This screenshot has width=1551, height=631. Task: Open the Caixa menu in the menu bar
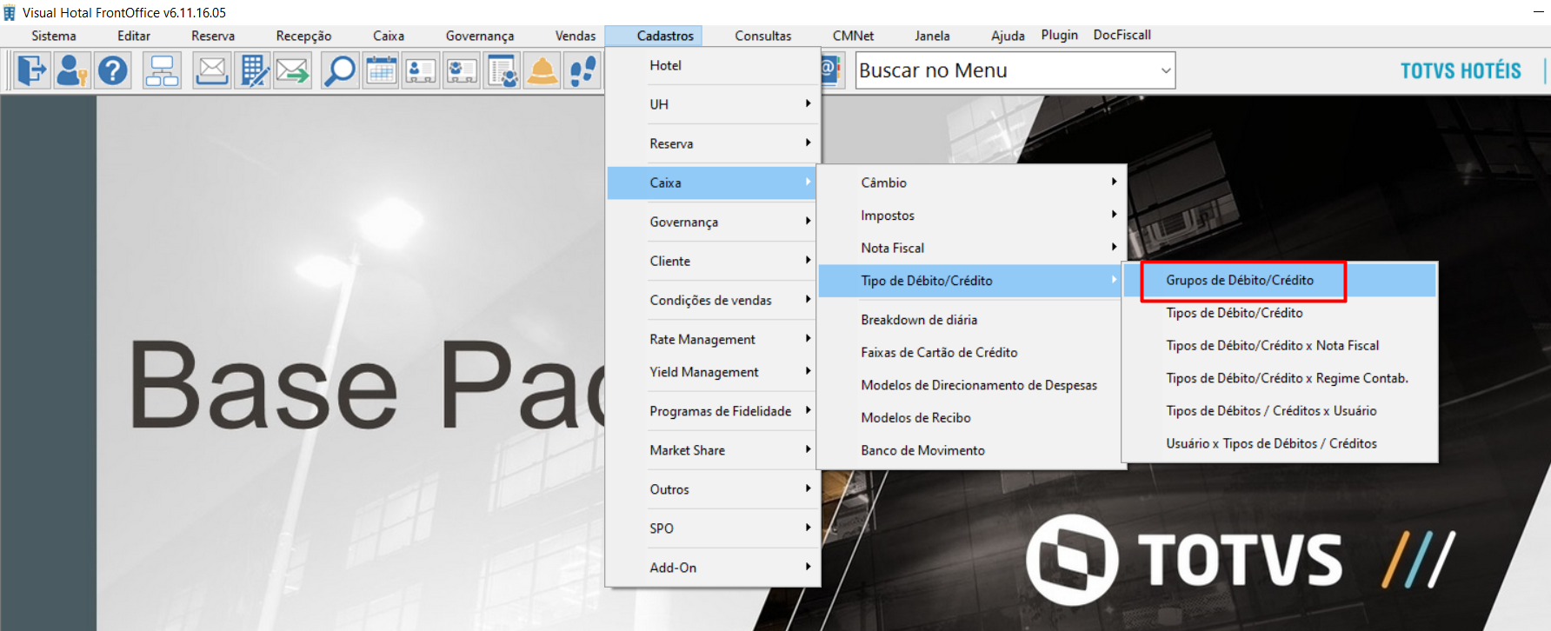pos(389,36)
